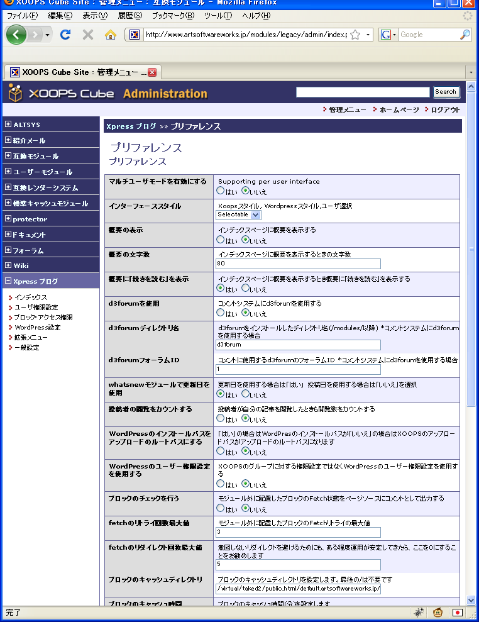Click the XOOPS Cube logo icon
The height and width of the screenshot is (622, 479).
(15, 94)
